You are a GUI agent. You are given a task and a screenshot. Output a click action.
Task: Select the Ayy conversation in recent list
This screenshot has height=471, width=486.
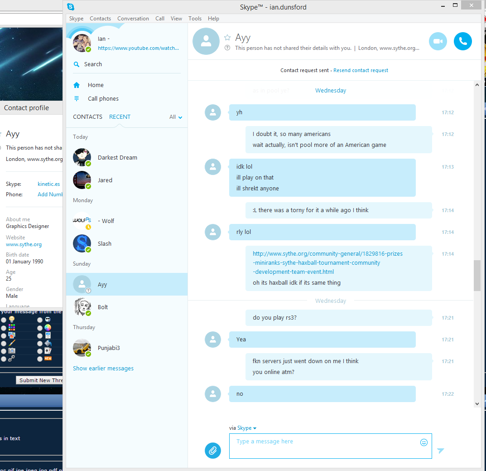pyautogui.click(x=126, y=284)
